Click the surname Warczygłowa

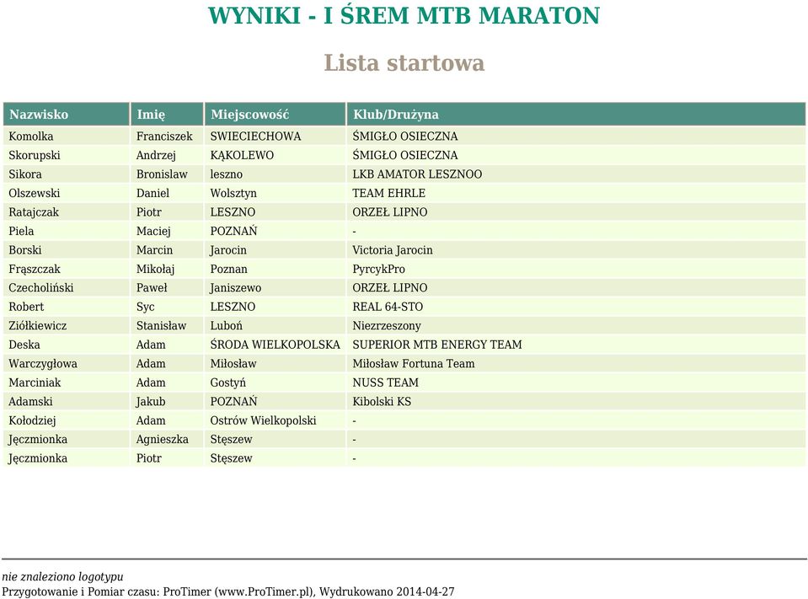(43, 364)
